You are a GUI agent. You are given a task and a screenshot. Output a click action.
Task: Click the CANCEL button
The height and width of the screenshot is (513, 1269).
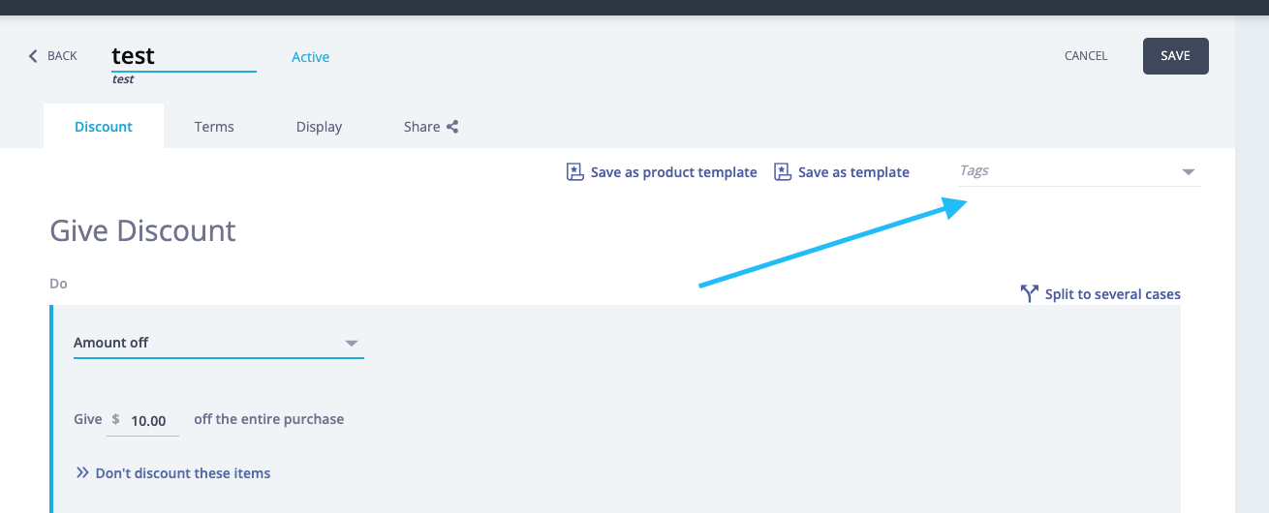click(x=1085, y=56)
